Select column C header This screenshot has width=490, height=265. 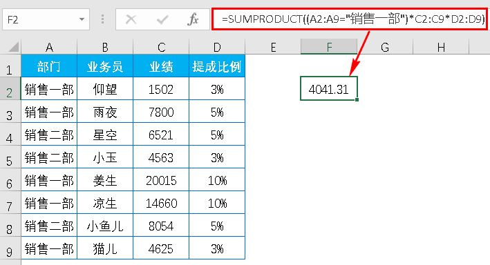(x=161, y=47)
